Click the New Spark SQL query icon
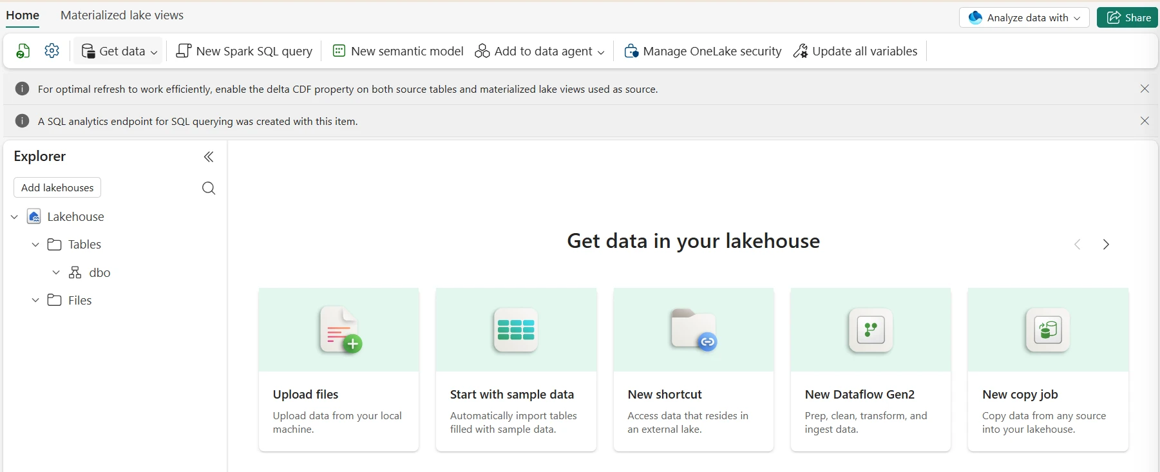Image resolution: width=1160 pixels, height=472 pixels. 184,51
